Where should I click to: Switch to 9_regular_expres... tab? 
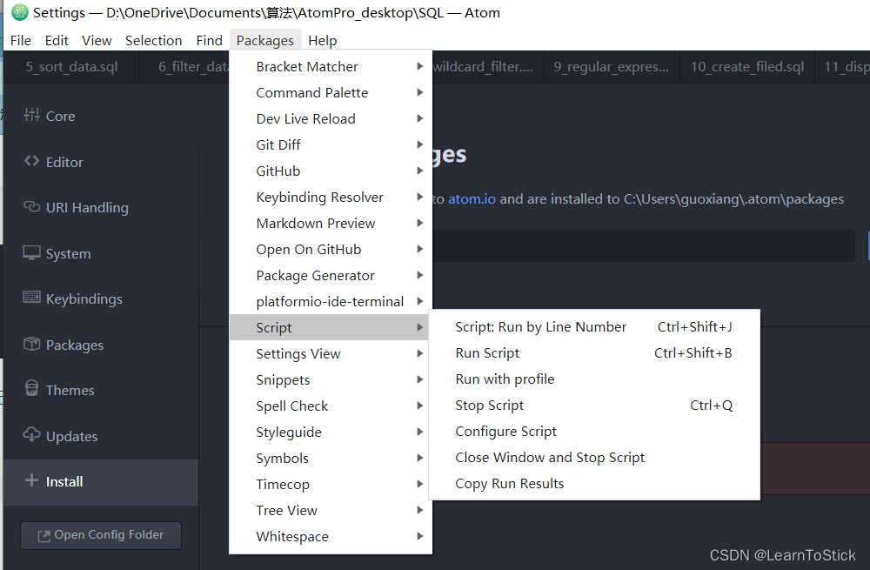tap(612, 67)
